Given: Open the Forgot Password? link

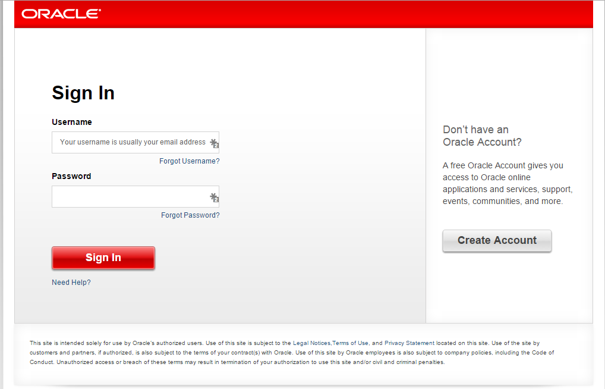Looking at the screenshot, I should point(190,215).
